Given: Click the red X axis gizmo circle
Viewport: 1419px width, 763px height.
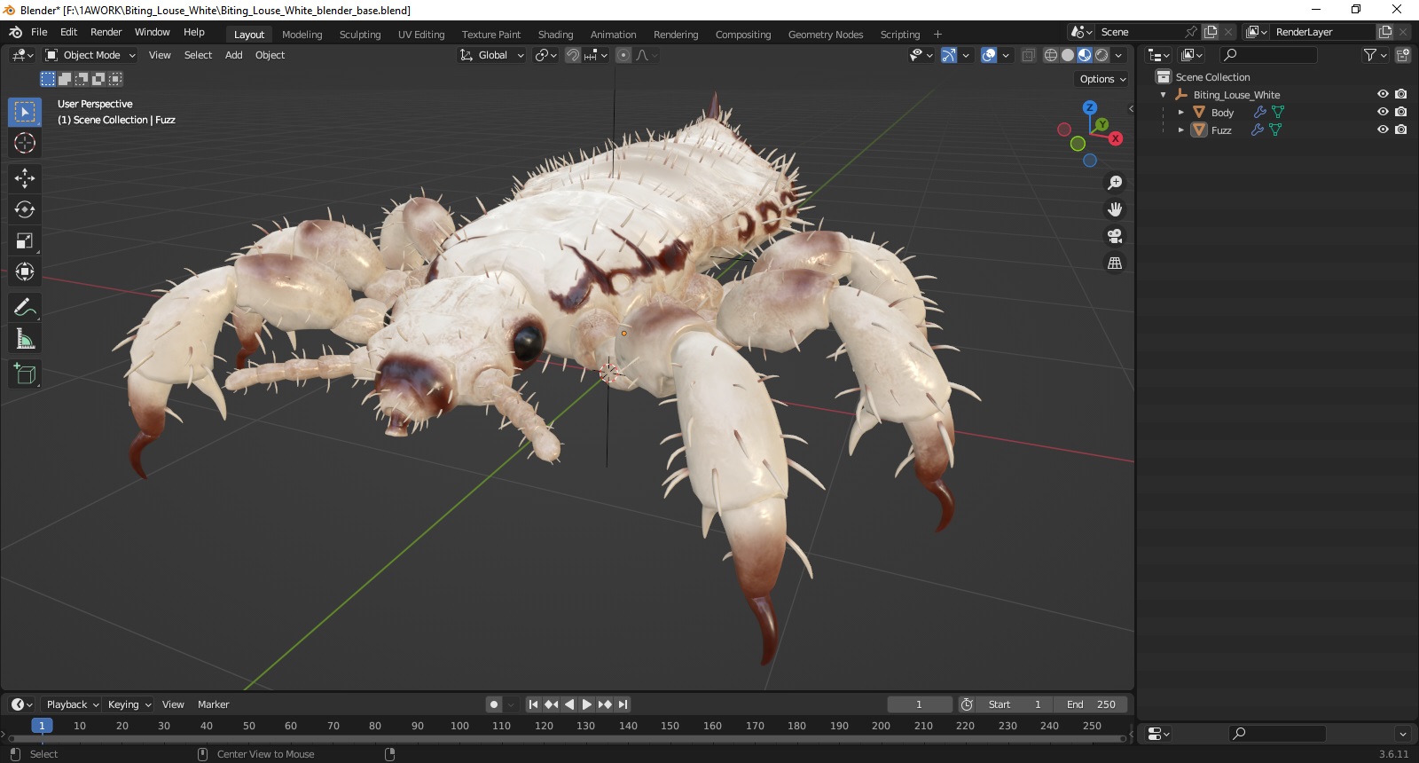Looking at the screenshot, I should pos(1116,138).
